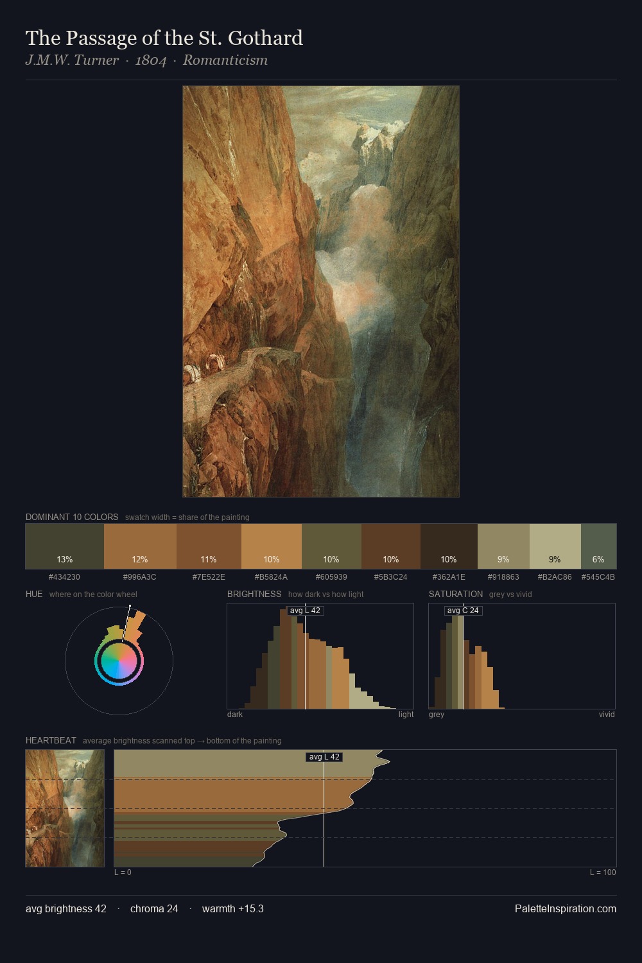The image size is (642, 963).
Task: Click the L = 100 axis label
Action: click(603, 872)
